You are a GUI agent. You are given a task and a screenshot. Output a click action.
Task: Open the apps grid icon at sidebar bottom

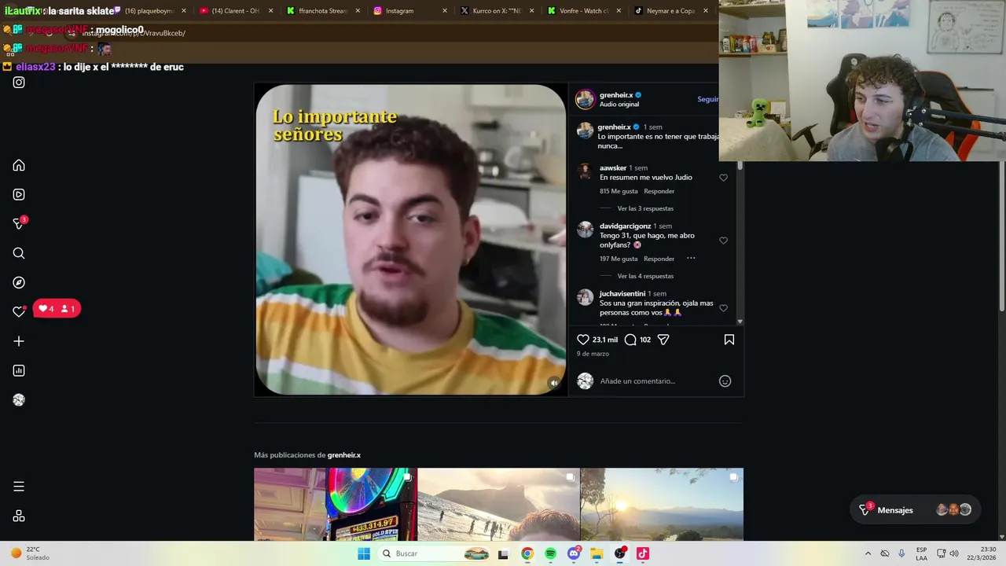click(19, 516)
